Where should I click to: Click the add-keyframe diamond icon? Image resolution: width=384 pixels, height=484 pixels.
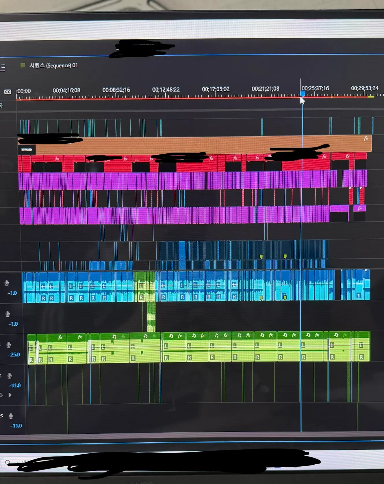(1, 395)
